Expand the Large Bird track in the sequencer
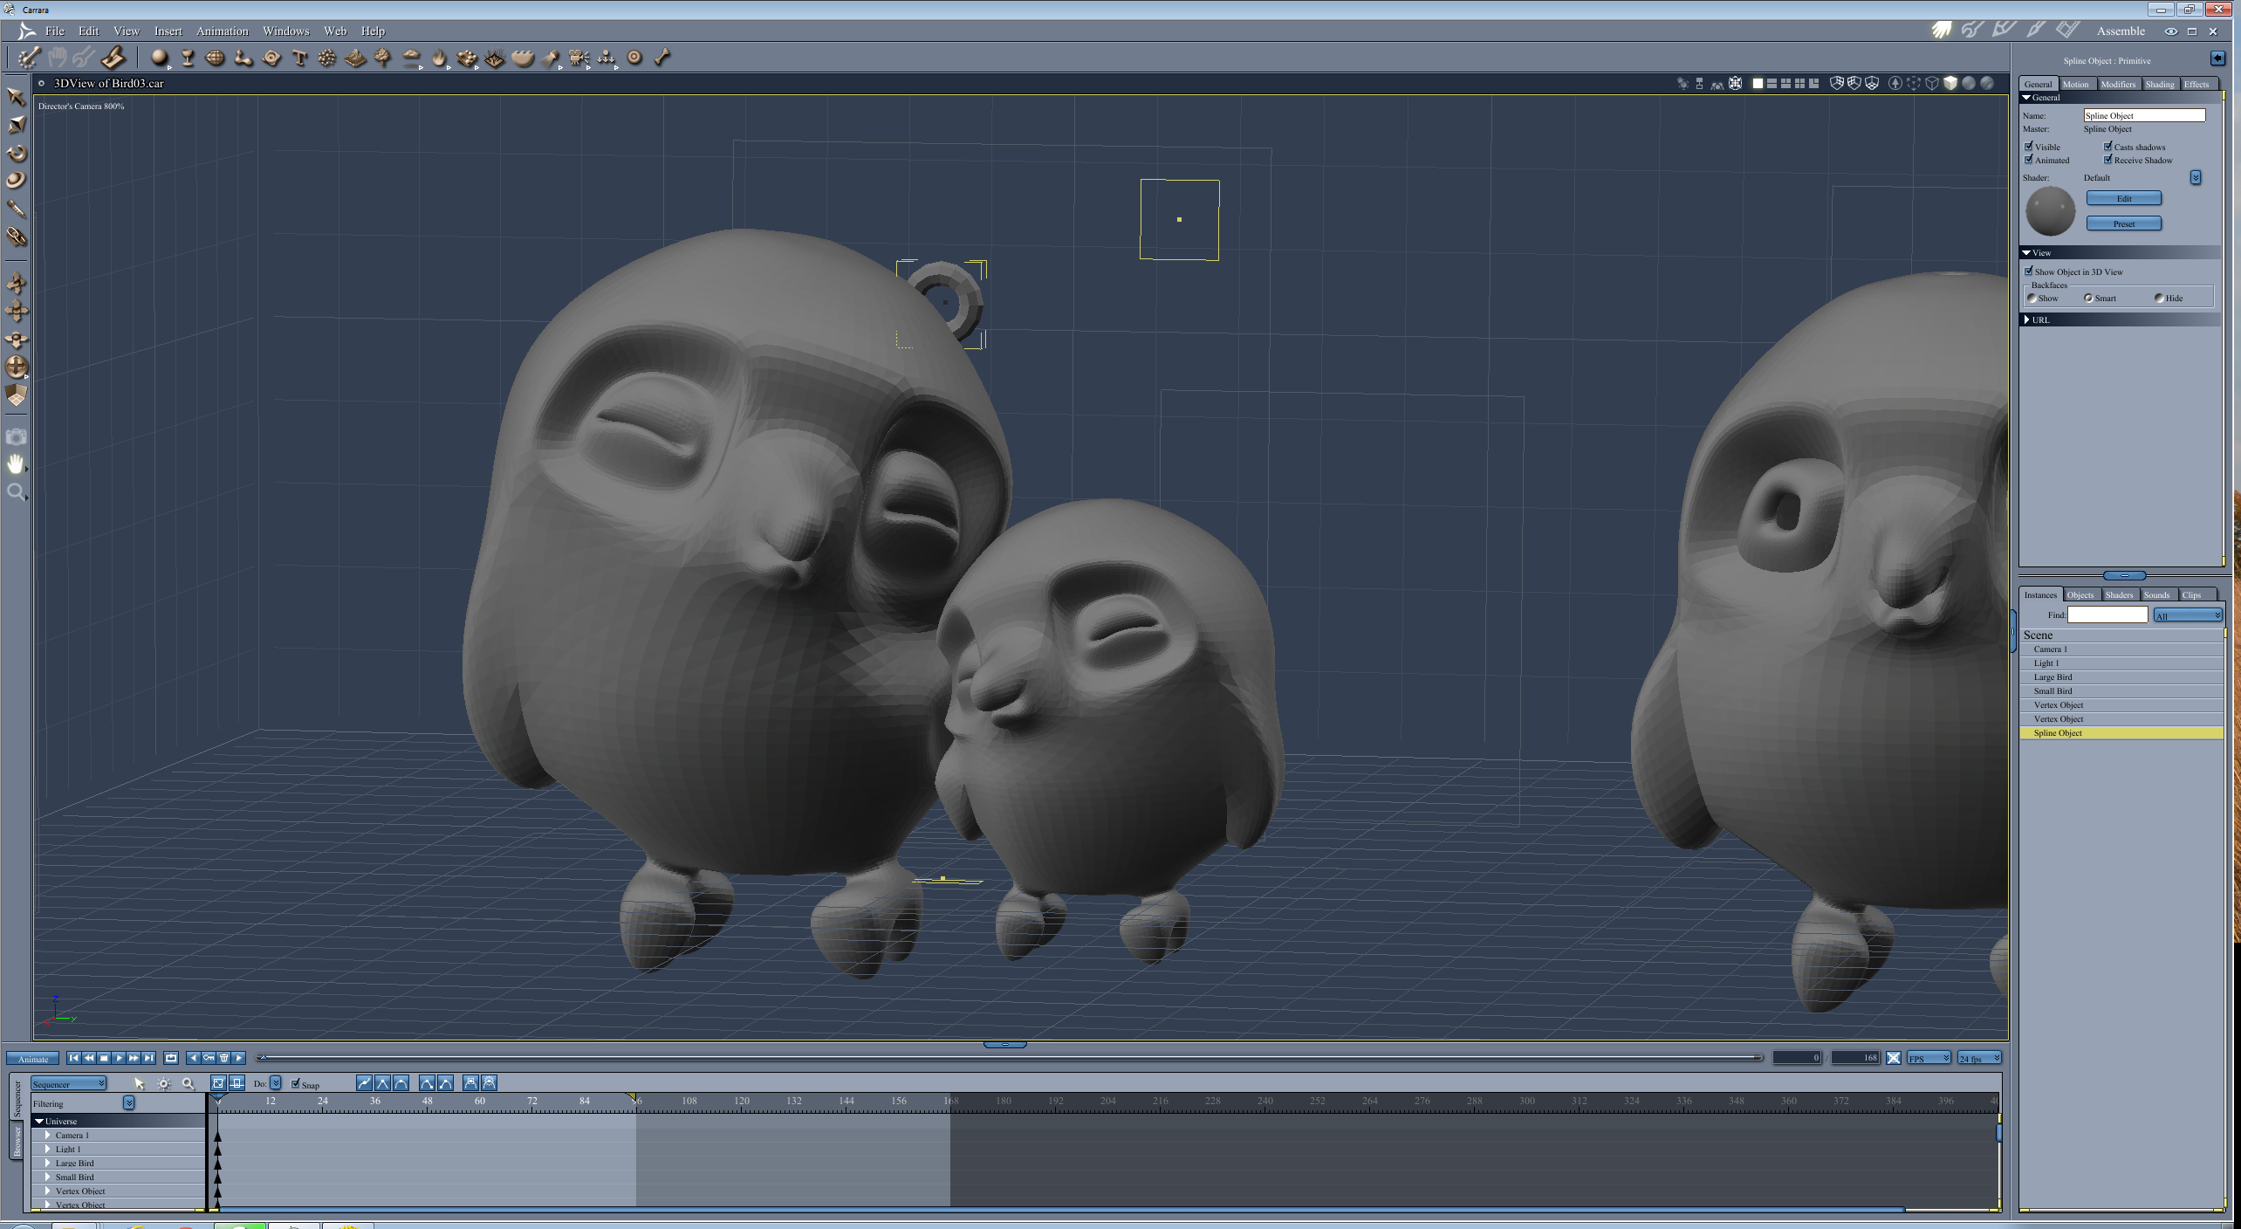Image resolution: width=2241 pixels, height=1229 pixels. pyautogui.click(x=47, y=1163)
